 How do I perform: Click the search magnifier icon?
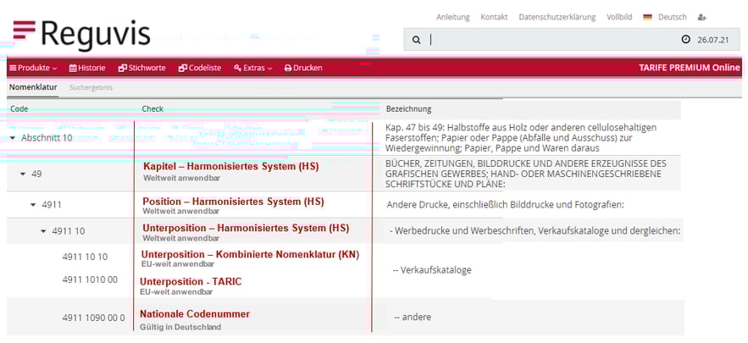[x=416, y=40]
